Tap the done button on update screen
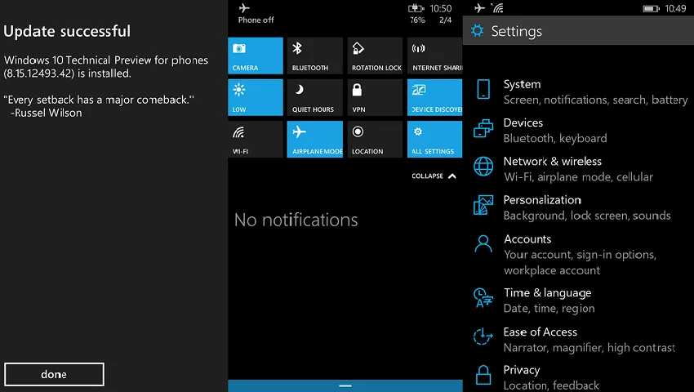This screenshot has height=392, width=694. click(54, 374)
